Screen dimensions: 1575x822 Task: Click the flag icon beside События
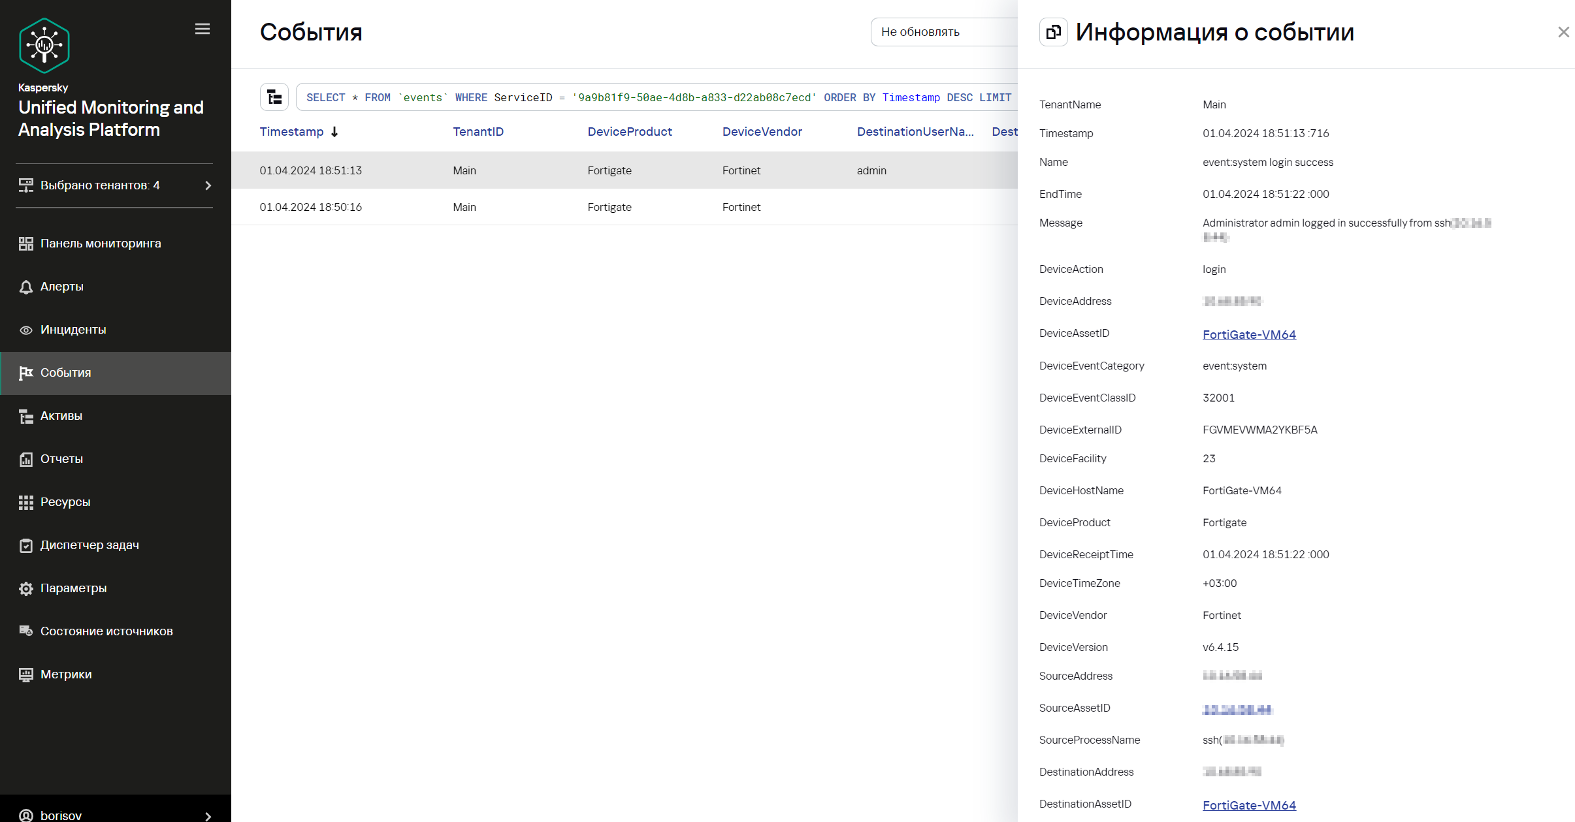click(26, 373)
